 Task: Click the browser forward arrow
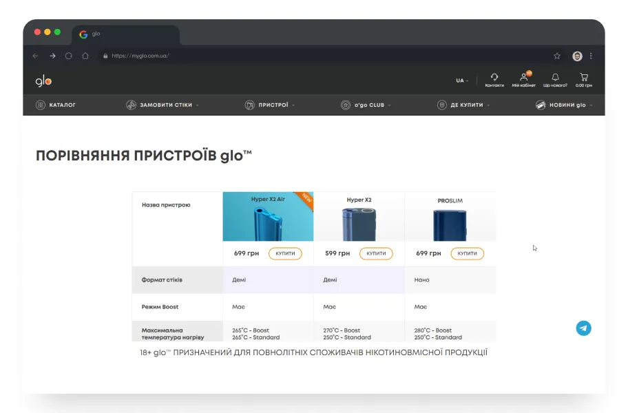pos(52,56)
